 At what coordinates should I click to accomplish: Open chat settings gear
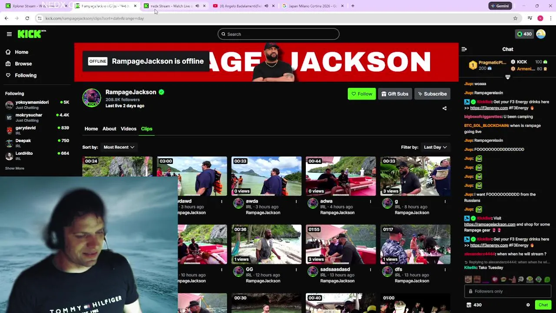[x=528, y=305]
